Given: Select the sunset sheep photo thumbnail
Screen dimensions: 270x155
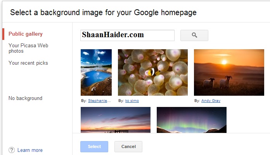Looking at the screenshot, I should [x=229, y=72].
